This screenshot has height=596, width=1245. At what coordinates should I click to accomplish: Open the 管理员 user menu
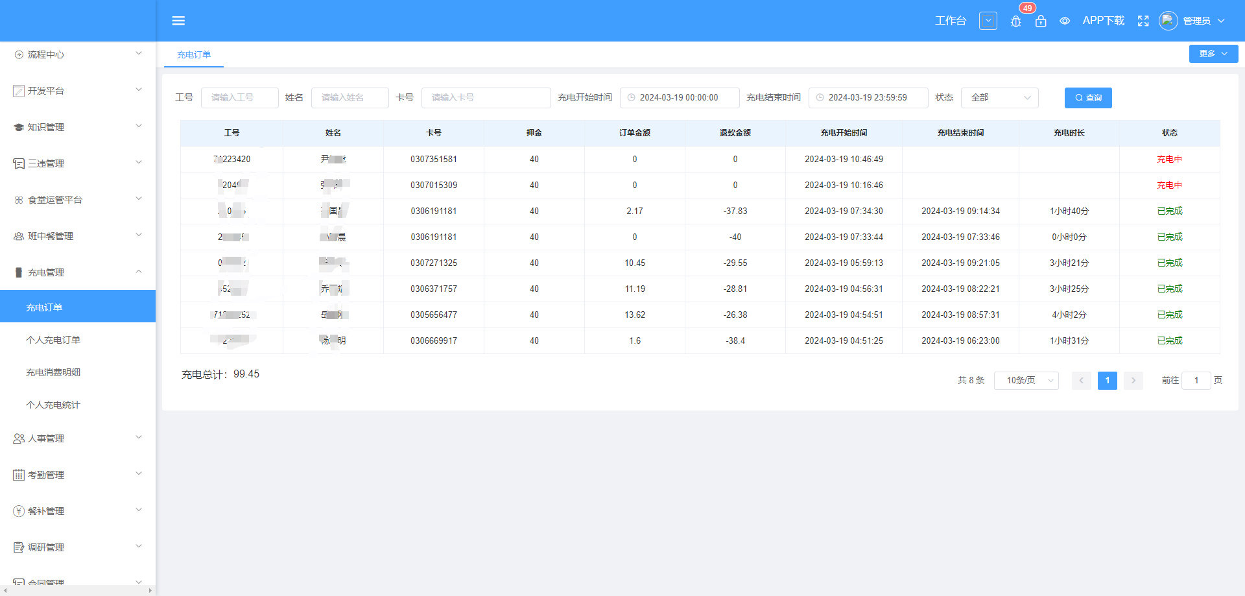point(1203,21)
